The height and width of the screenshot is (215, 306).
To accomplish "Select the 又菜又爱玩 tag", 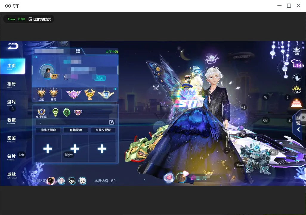I will coord(103,130).
